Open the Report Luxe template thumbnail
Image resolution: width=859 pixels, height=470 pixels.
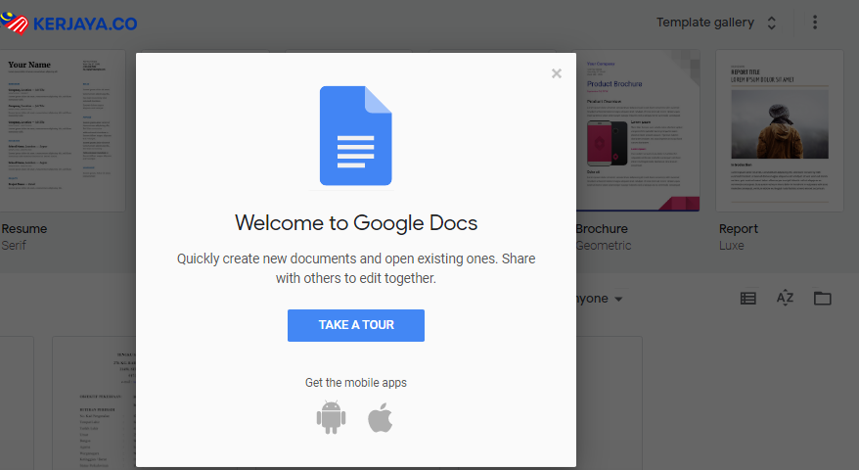pyautogui.click(x=780, y=130)
